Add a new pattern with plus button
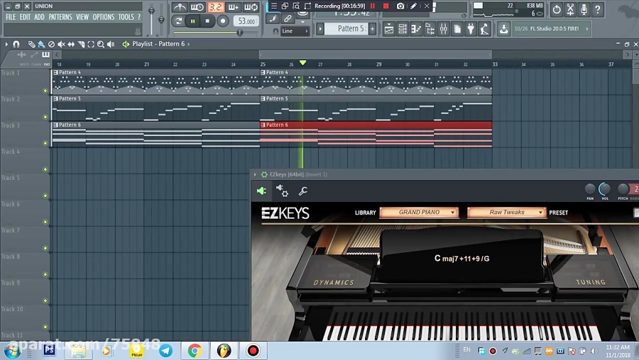 pos(372,28)
